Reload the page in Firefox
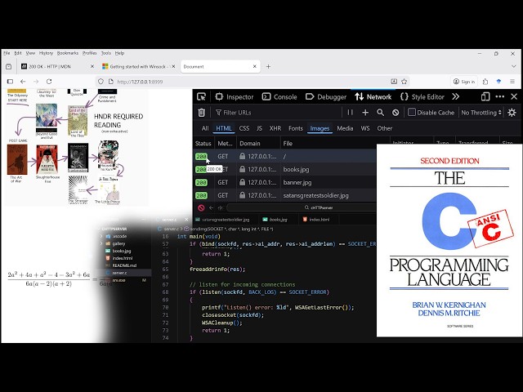This screenshot has width=523, height=392. [x=49, y=82]
